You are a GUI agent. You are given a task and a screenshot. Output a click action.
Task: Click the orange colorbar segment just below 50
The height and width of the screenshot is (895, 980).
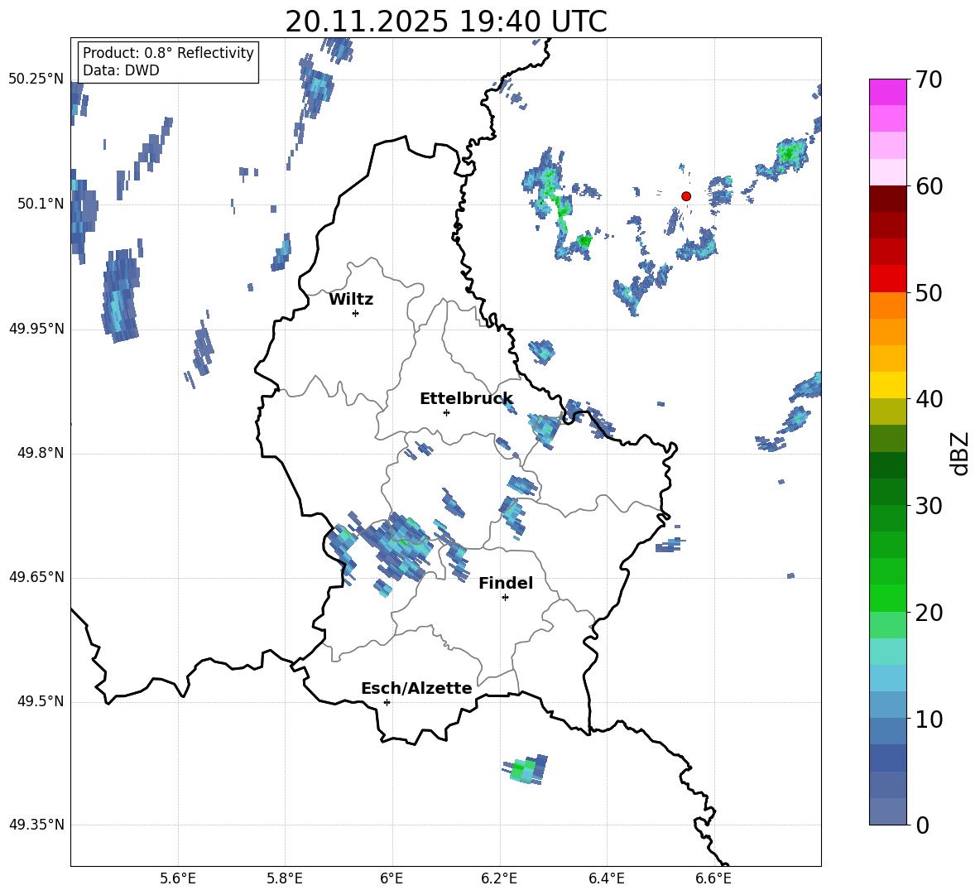click(887, 306)
